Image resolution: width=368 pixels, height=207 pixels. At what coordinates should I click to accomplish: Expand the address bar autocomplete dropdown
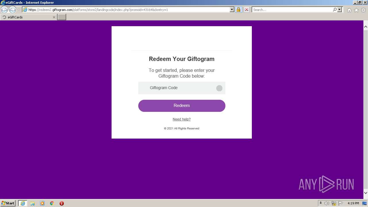[232, 10]
